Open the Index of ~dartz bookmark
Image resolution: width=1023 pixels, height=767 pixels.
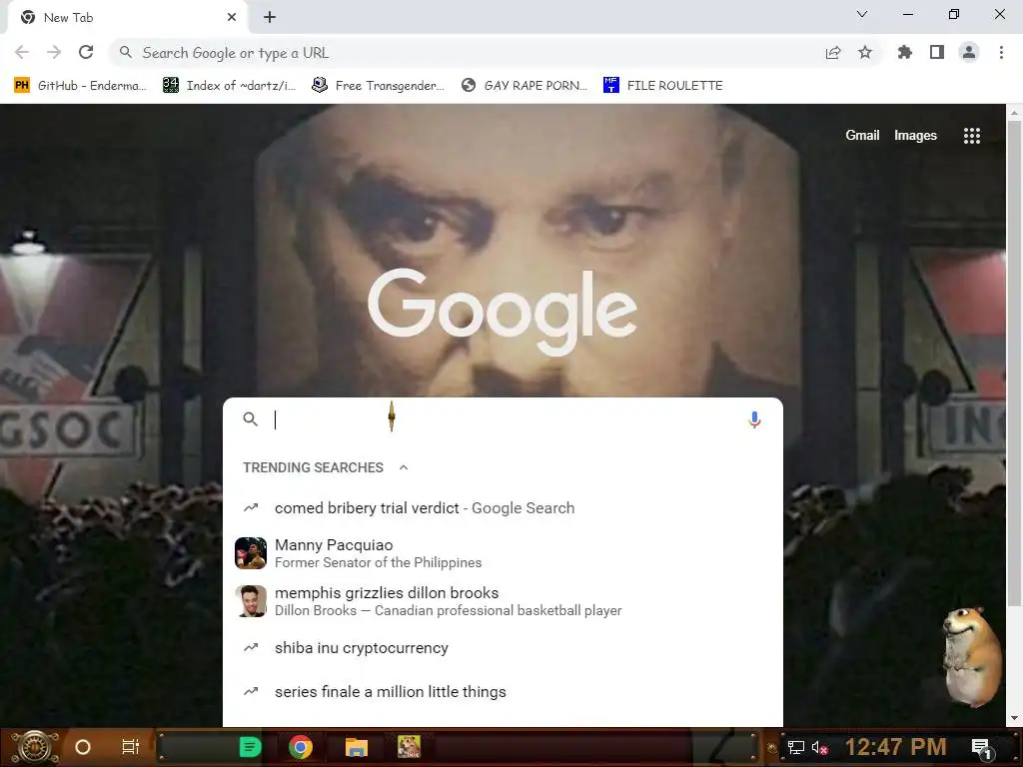229,86
